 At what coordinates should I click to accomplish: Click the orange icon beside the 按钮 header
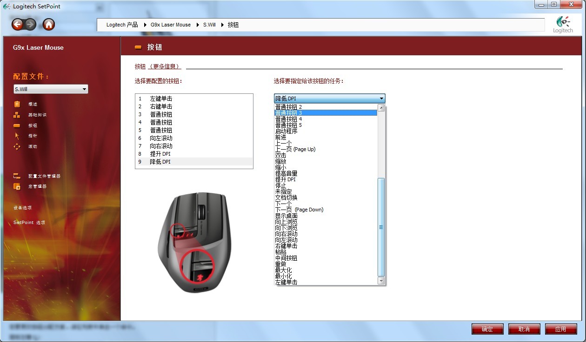[x=138, y=47]
